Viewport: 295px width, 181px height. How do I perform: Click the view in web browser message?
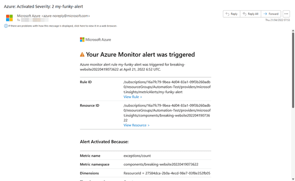63,26
